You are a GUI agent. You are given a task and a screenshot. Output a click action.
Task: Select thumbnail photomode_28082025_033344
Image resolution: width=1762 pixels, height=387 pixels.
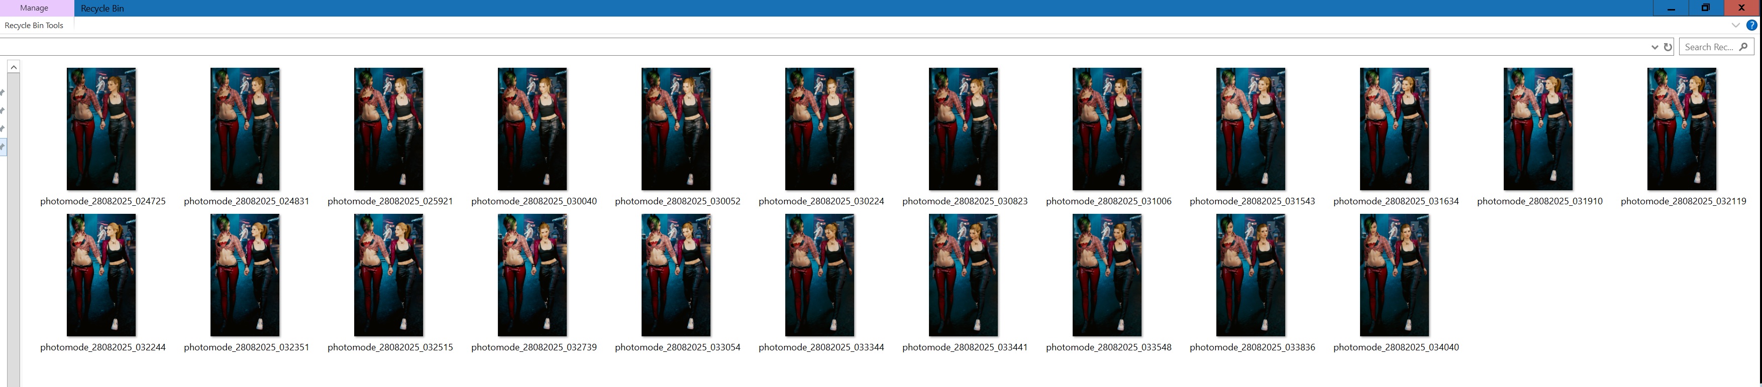(819, 276)
